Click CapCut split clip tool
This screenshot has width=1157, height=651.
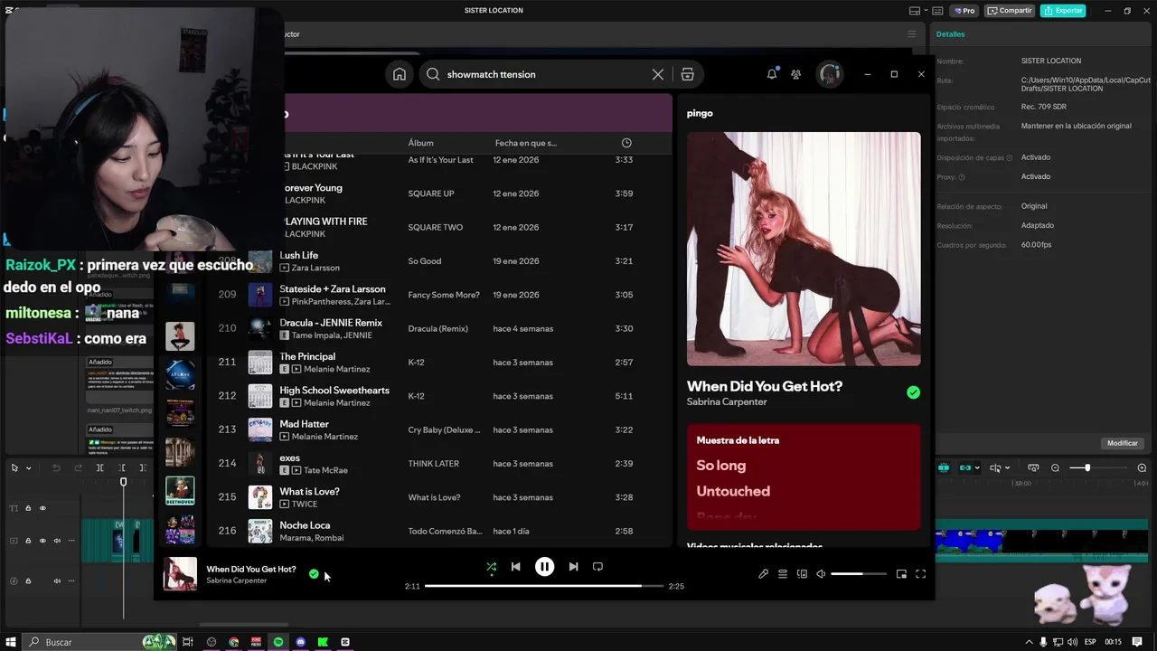click(99, 467)
